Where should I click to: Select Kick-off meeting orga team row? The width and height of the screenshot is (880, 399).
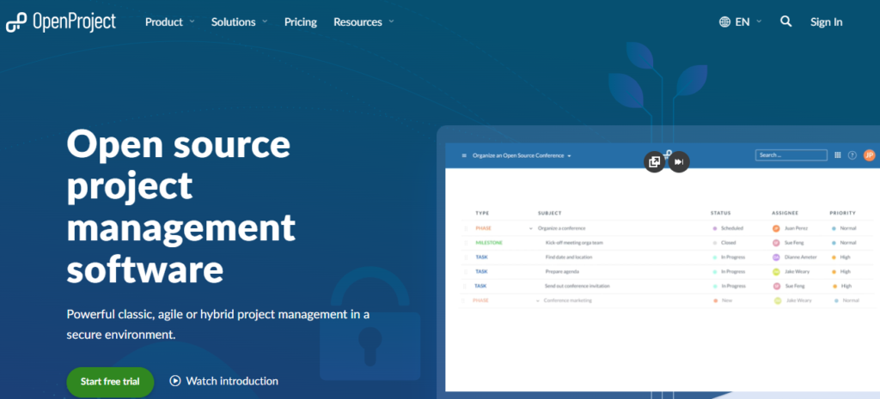tap(574, 243)
